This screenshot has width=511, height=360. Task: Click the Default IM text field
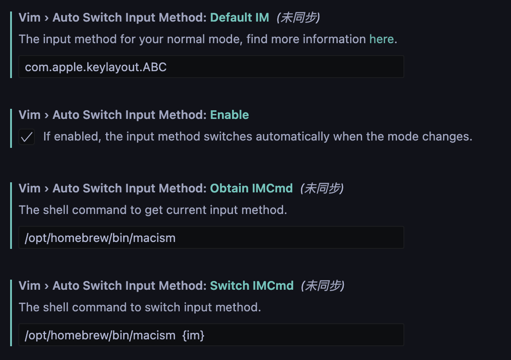[211, 67]
